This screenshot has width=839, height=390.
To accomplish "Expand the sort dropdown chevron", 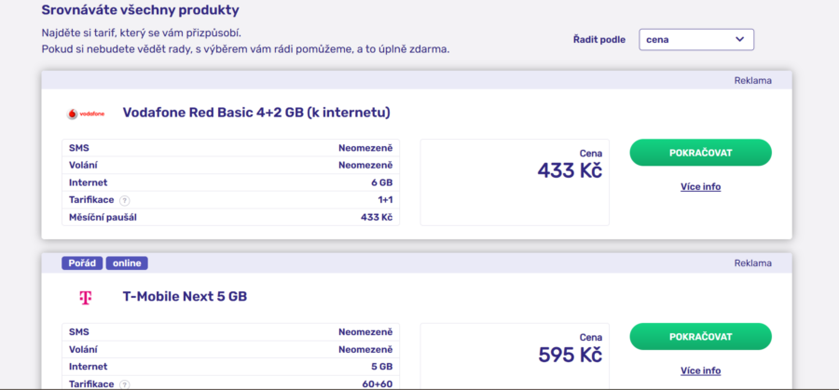I will (x=740, y=39).
